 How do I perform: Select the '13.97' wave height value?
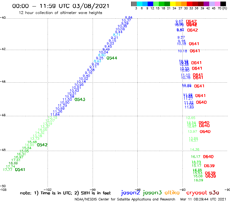tap(192, 131)
